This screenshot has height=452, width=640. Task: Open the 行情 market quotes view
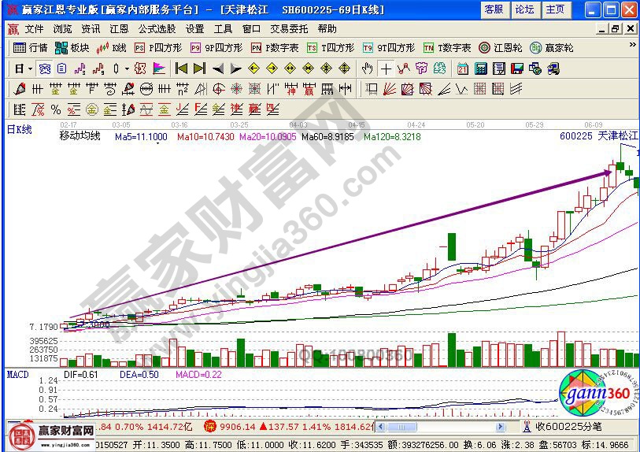point(31,47)
